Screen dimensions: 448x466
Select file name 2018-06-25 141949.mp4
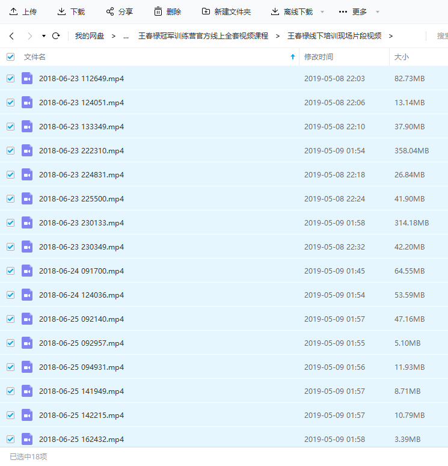tap(81, 391)
